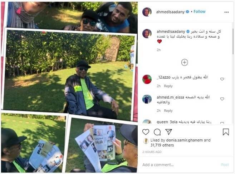Click the comments panel scrollbar
Viewport: 235px width, 174px height.
[x=233, y=42]
